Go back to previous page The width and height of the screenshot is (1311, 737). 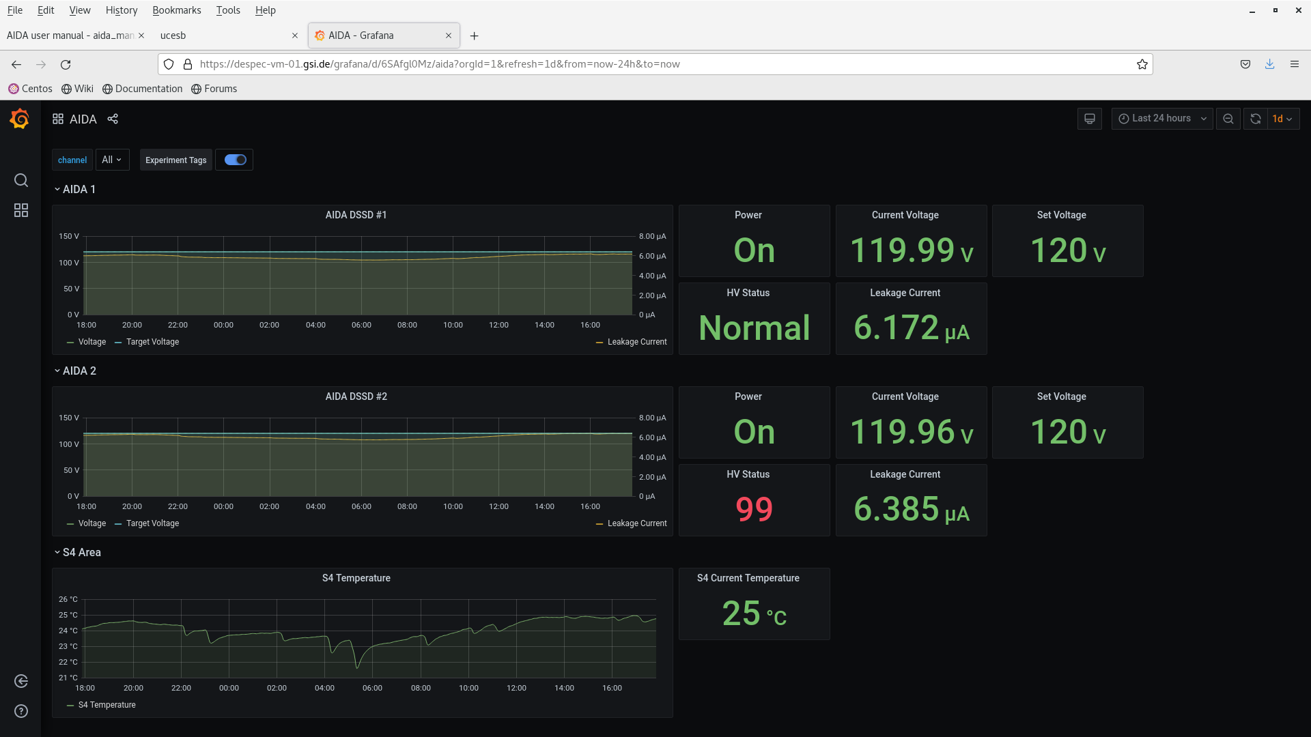pos(16,64)
